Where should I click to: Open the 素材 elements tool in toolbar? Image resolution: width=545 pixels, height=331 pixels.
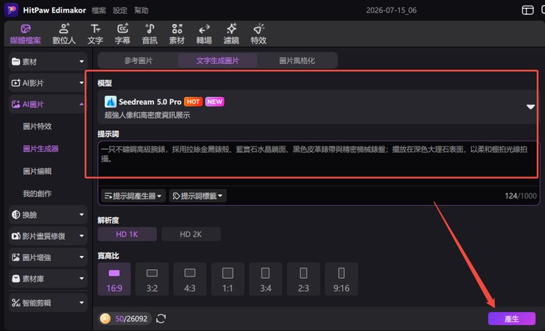177,34
